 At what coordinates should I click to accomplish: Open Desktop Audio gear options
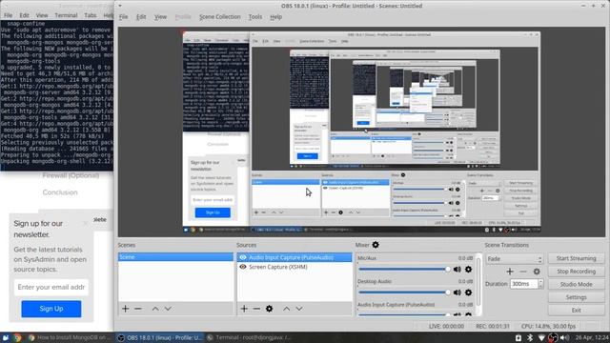point(468,293)
